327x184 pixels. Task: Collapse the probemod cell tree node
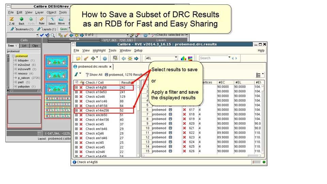click(x=13, y=56)
